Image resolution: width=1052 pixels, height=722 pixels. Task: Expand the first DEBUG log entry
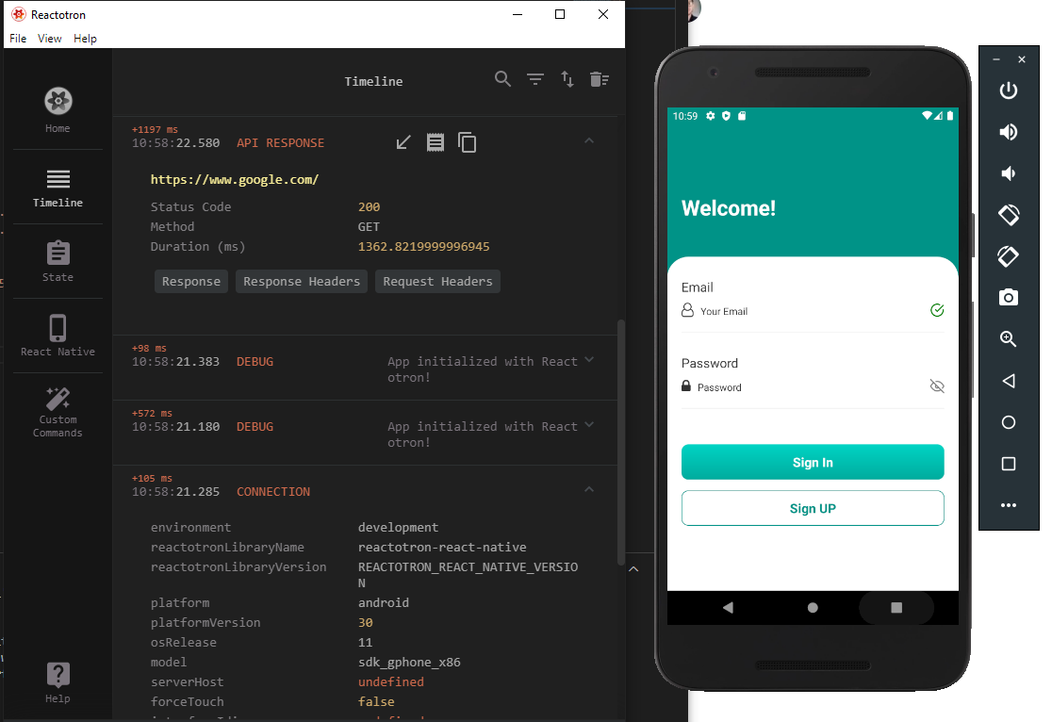click(x=588, y=358)
